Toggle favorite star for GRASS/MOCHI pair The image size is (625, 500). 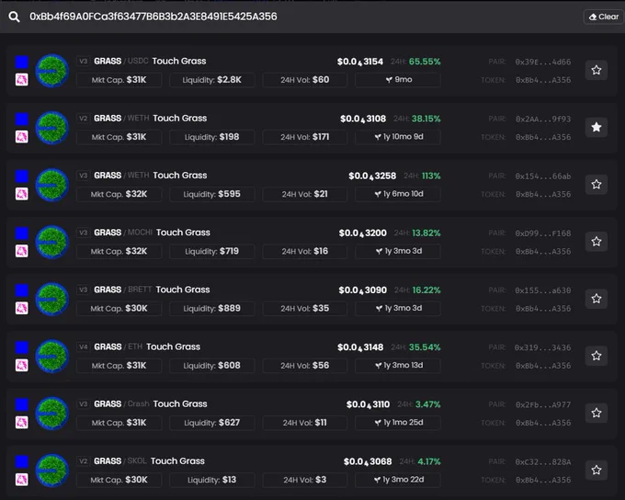(597, 241)
